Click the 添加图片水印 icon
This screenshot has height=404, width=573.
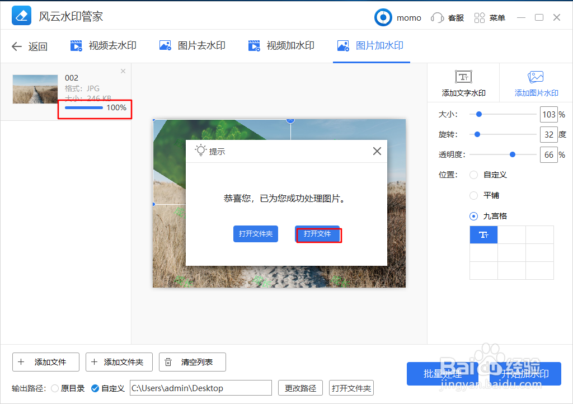click(x=536, y=77)
